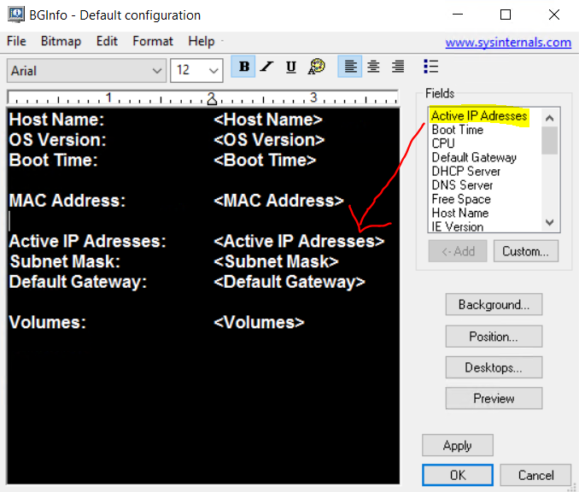
Task: Click the Custom... button
Action: [x=525, y=251]
